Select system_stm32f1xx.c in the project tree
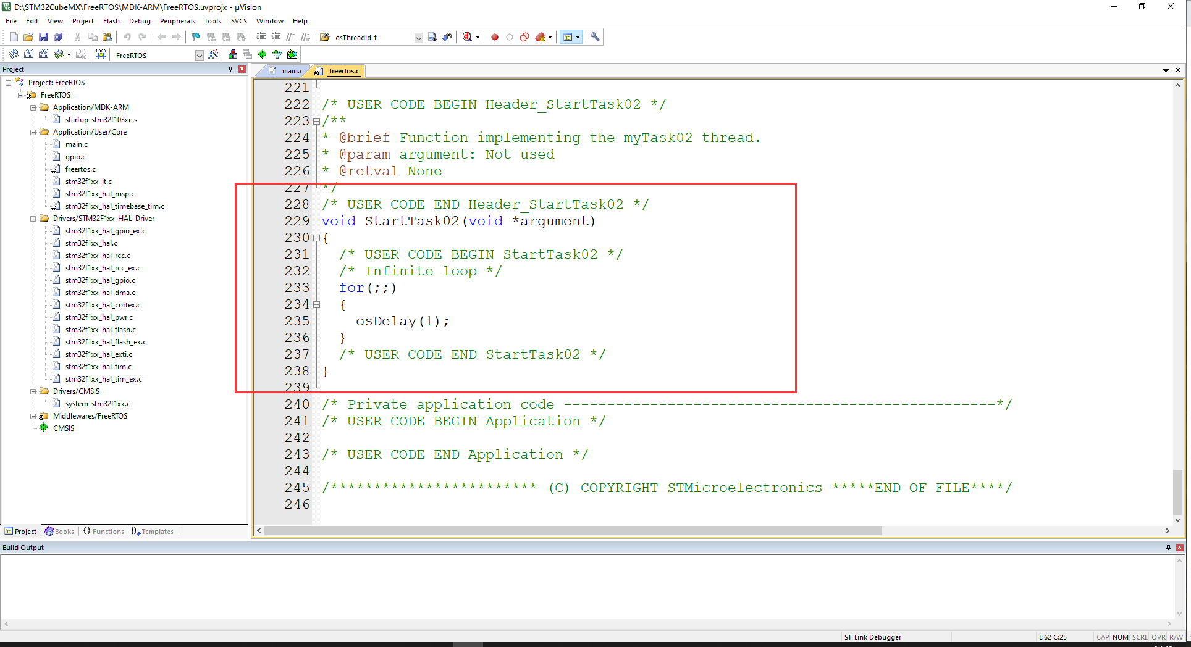This screenshot has width=1191, height=647. pos(98,404)
